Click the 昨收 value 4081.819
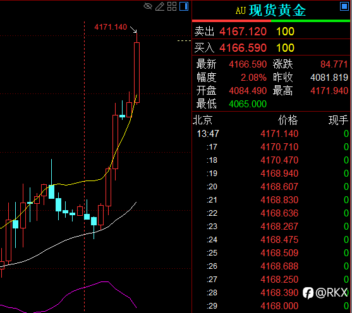 [329, 78]
